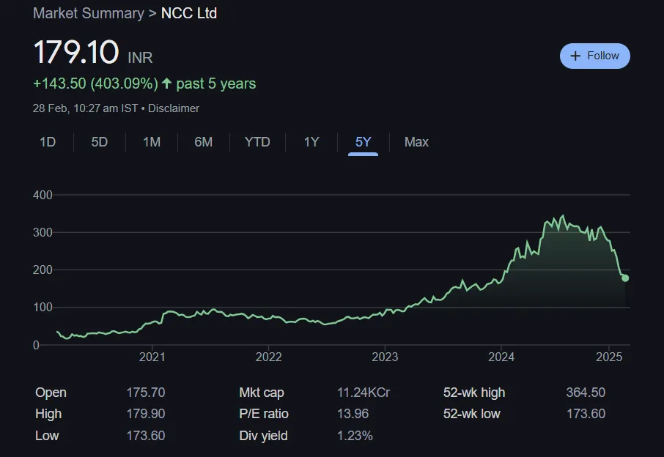Click the NCC Ltd title text

189,13
